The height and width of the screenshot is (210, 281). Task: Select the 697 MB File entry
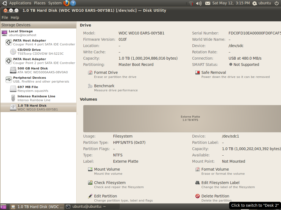pos(38,89)
